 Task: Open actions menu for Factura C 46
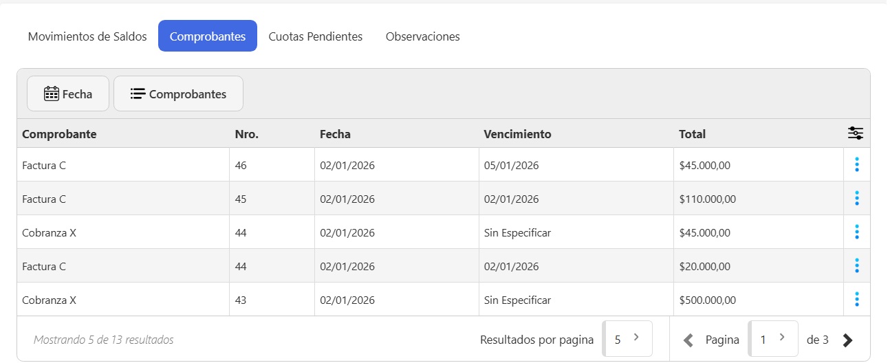(x=856, y=164)
